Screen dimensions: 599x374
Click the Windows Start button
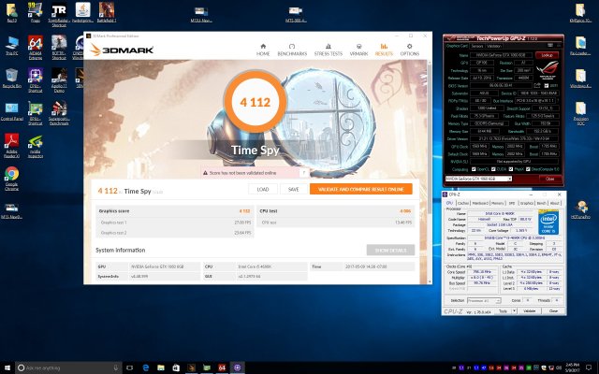[x=7, y=367]
